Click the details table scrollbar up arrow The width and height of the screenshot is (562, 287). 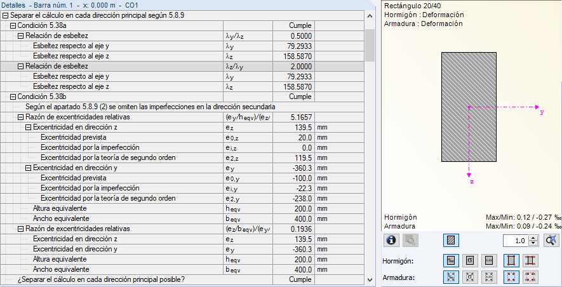coord(370,16)
